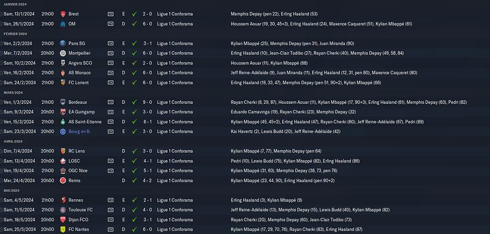Click the MAI 2024 month header
Screen dimensions: 490x234
point(12,191)
